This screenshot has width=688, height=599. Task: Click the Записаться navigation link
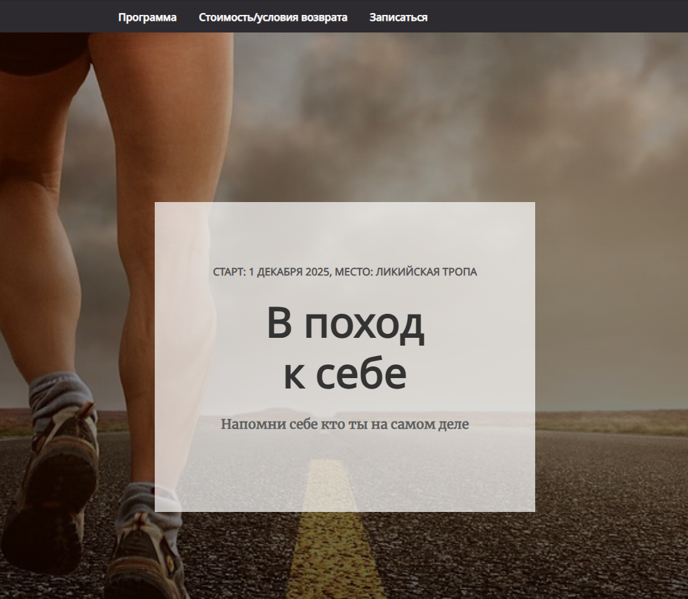(x=398, y=18)
